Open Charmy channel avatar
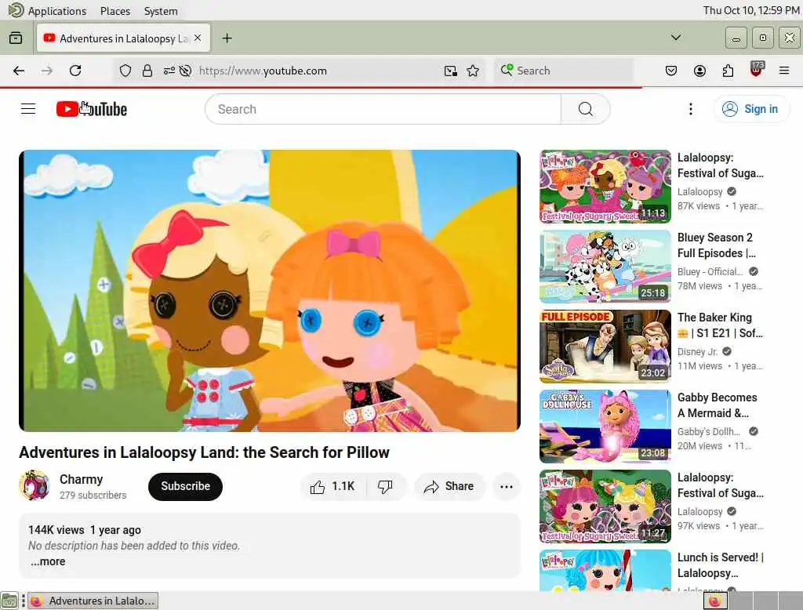 coord(35,485)
